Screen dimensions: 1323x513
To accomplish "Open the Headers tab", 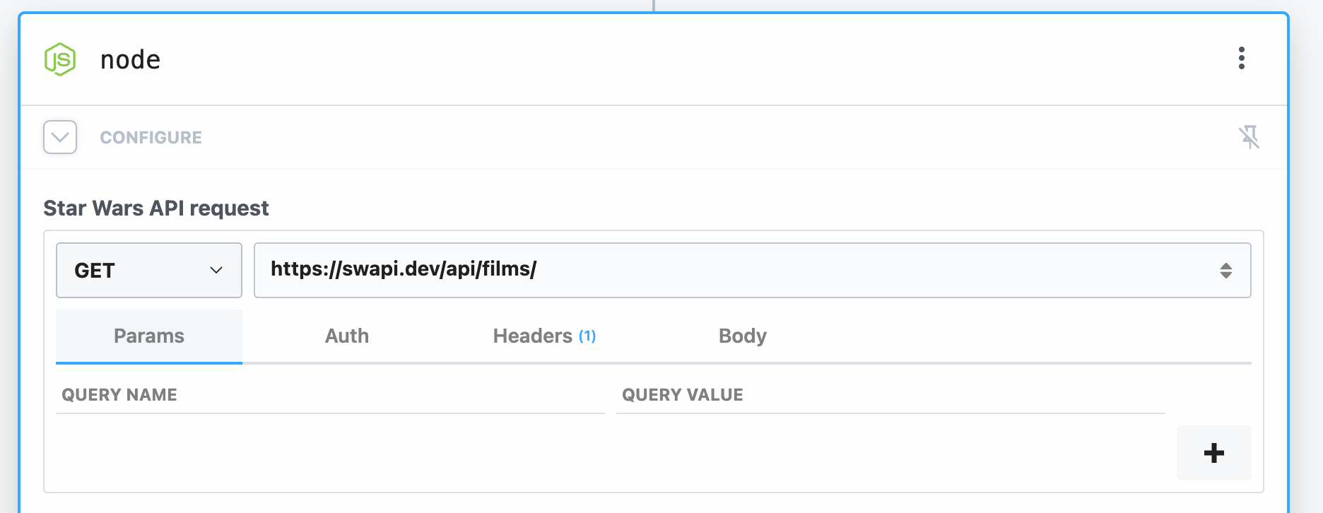I will point(544,336).
